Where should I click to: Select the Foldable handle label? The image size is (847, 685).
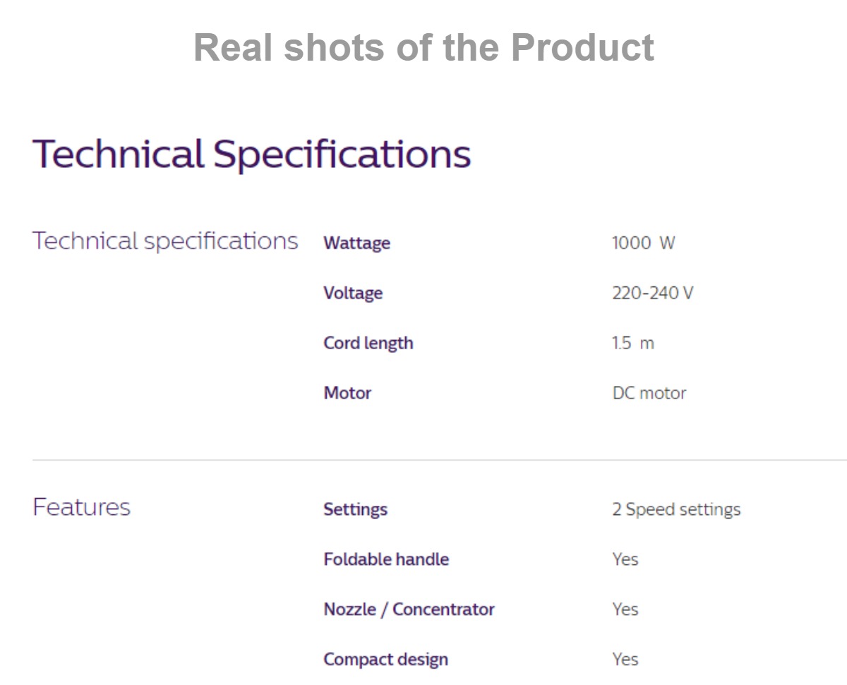386,559
